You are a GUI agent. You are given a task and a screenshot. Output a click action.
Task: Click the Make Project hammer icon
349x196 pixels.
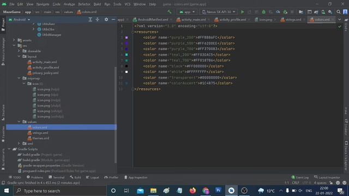pos(170,12)
